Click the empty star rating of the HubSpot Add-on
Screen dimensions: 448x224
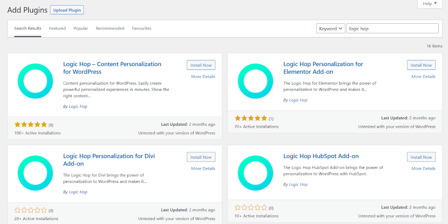tap(251, 208)
